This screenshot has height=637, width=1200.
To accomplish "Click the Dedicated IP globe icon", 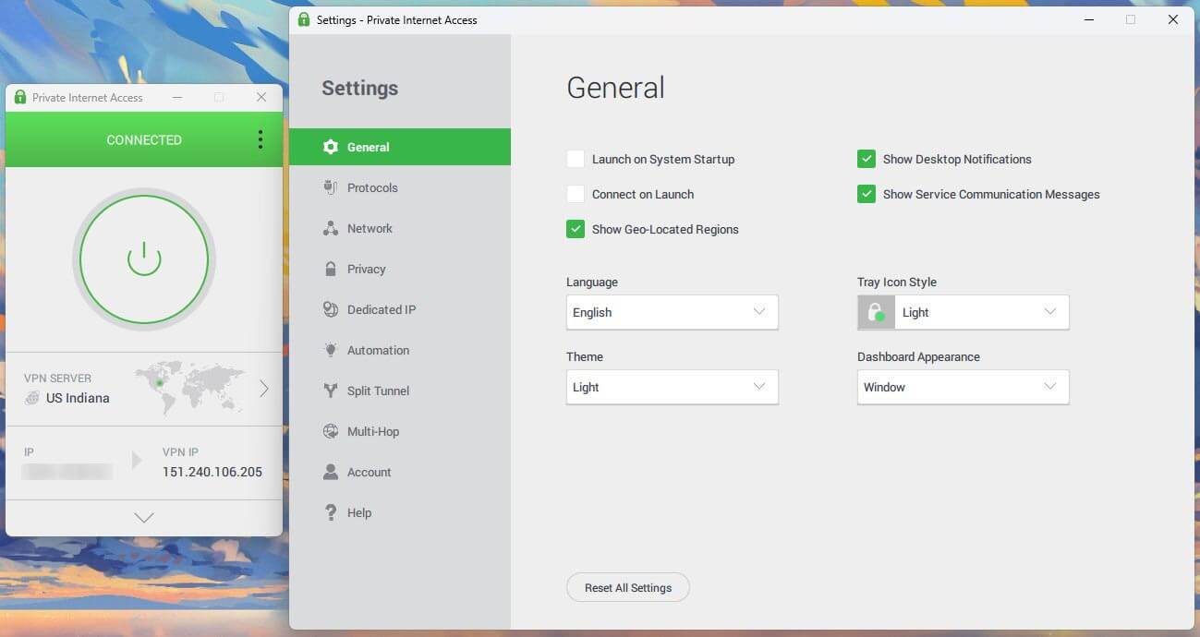I will [x=331, y=309].
